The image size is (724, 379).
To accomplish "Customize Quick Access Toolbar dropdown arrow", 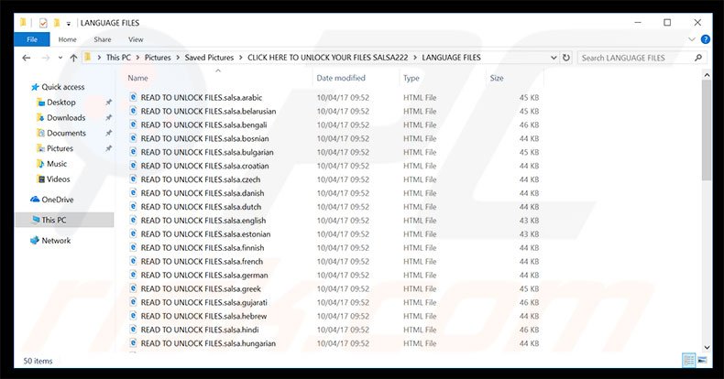I will click(x=69, y=22).
